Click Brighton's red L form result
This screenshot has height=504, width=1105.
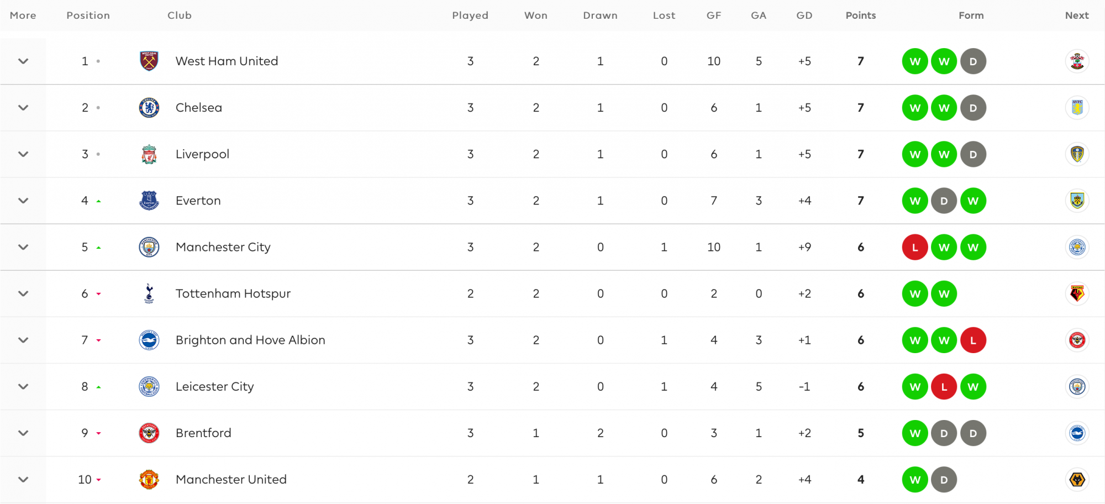[973, 340]
